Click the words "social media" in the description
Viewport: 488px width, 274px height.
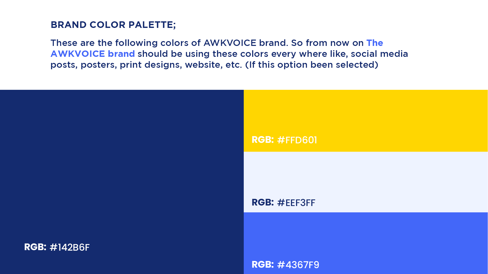coord(379,54)
